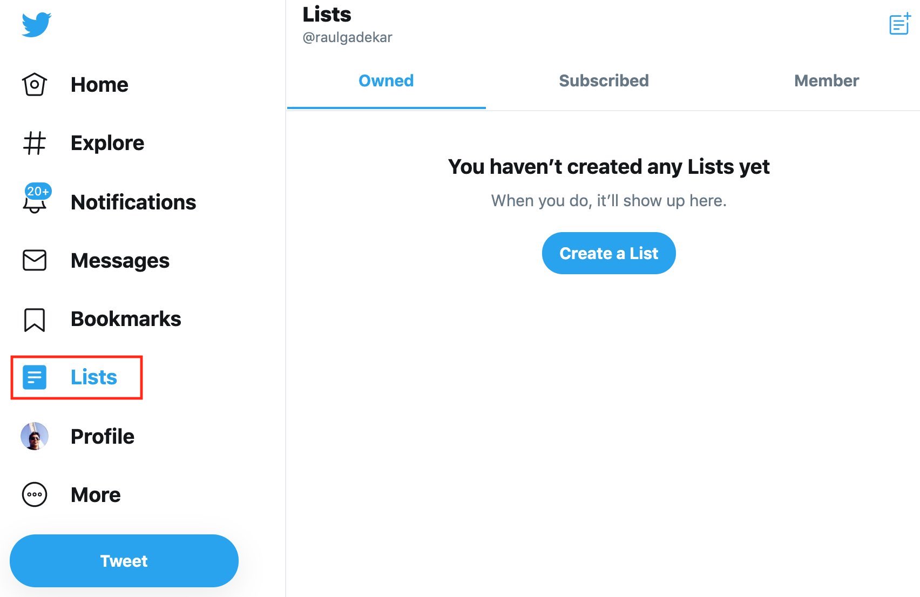Open the More menu via ellipsis icon

[x=34, y=494]
